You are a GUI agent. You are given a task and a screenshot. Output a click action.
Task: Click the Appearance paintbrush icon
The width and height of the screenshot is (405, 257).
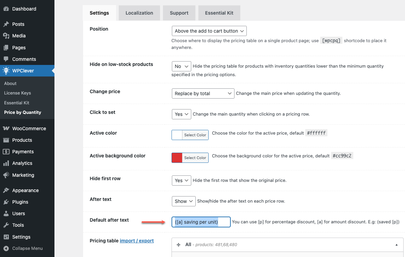pyautogui.click(x=6, y=190)
